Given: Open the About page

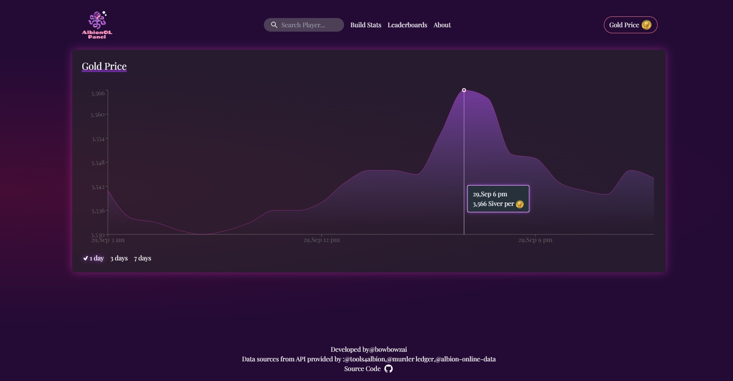Looking at the screenshot, I should [442, 24].
